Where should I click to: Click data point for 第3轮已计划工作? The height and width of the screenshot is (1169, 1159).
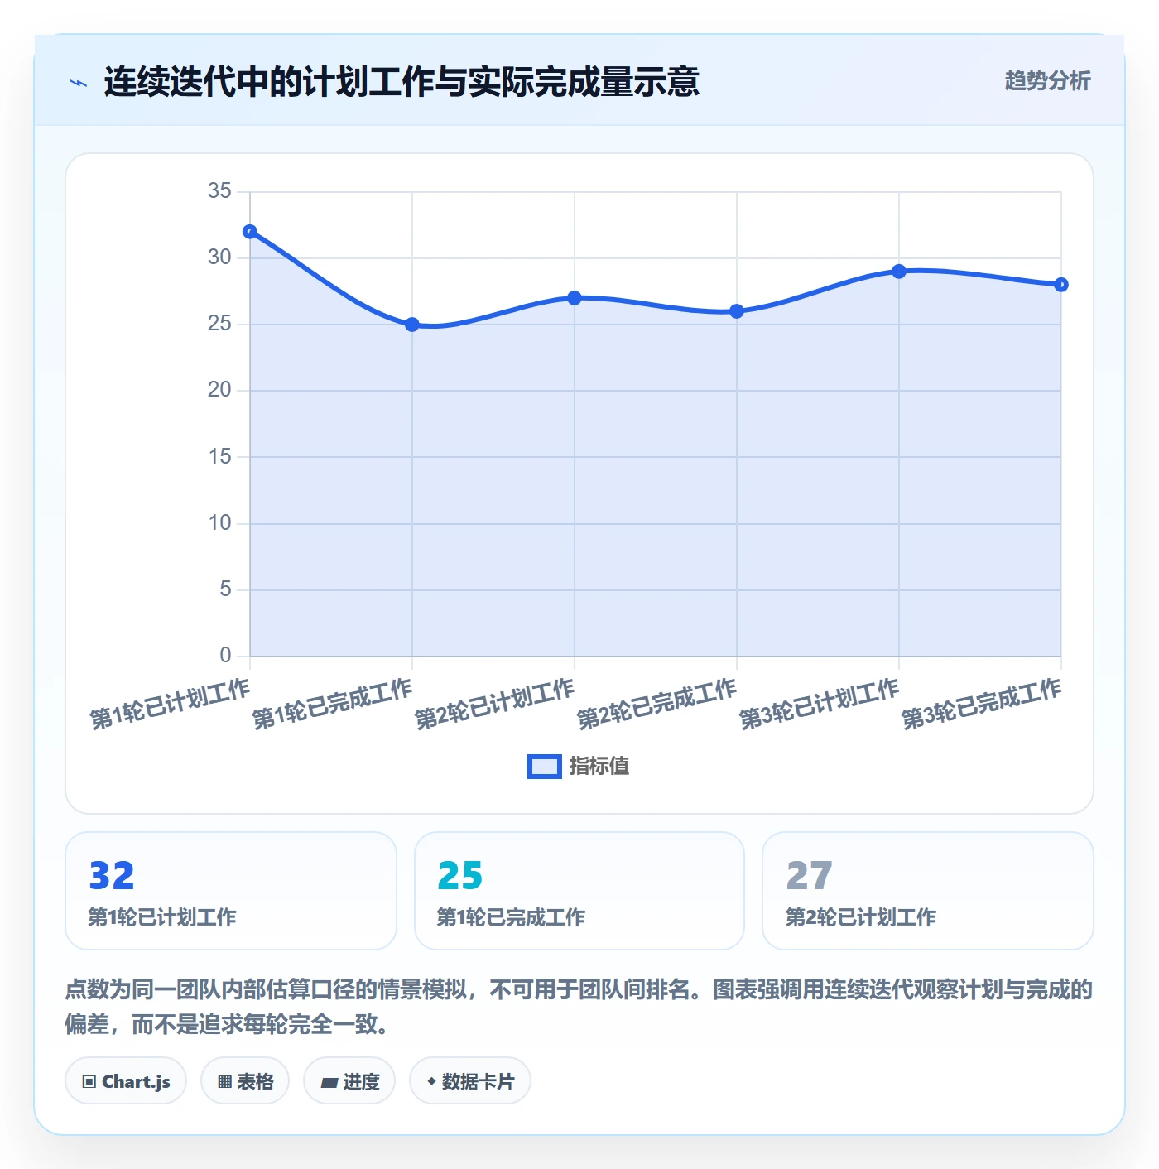[x=899, y=272]
